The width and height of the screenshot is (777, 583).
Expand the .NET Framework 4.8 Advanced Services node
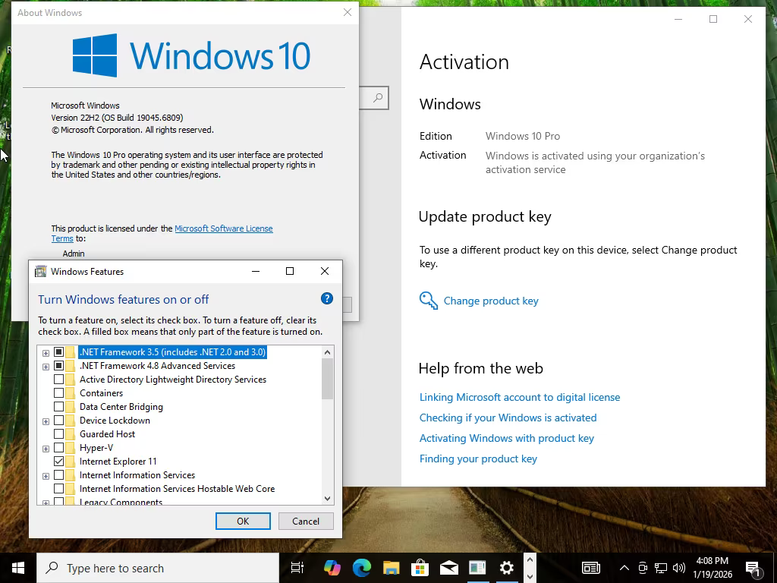tap(46, 367)
